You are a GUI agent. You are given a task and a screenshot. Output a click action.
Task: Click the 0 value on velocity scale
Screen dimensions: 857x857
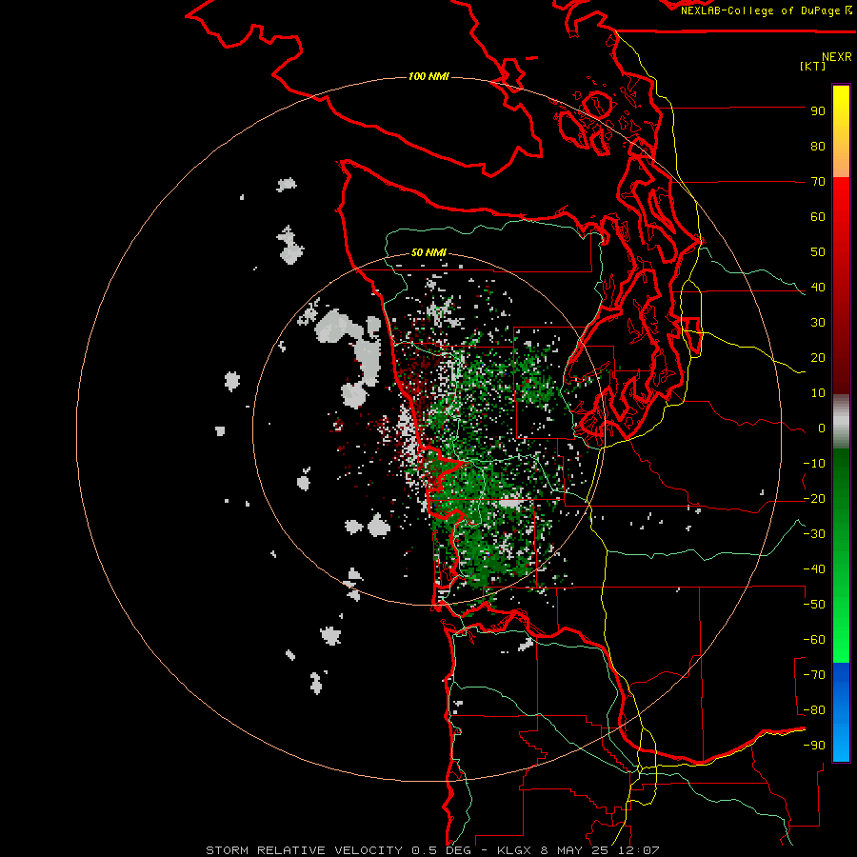coord(822,428)
